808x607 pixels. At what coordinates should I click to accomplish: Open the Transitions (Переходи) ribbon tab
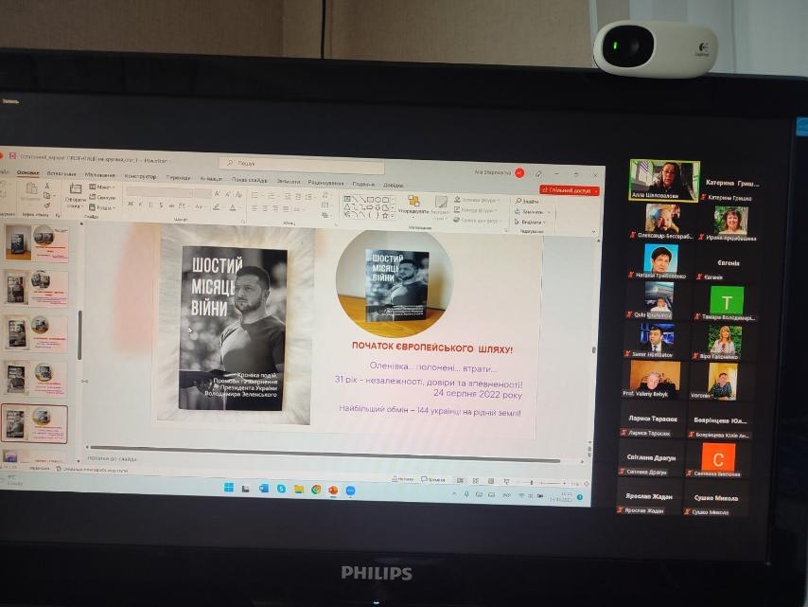[178, 177]
